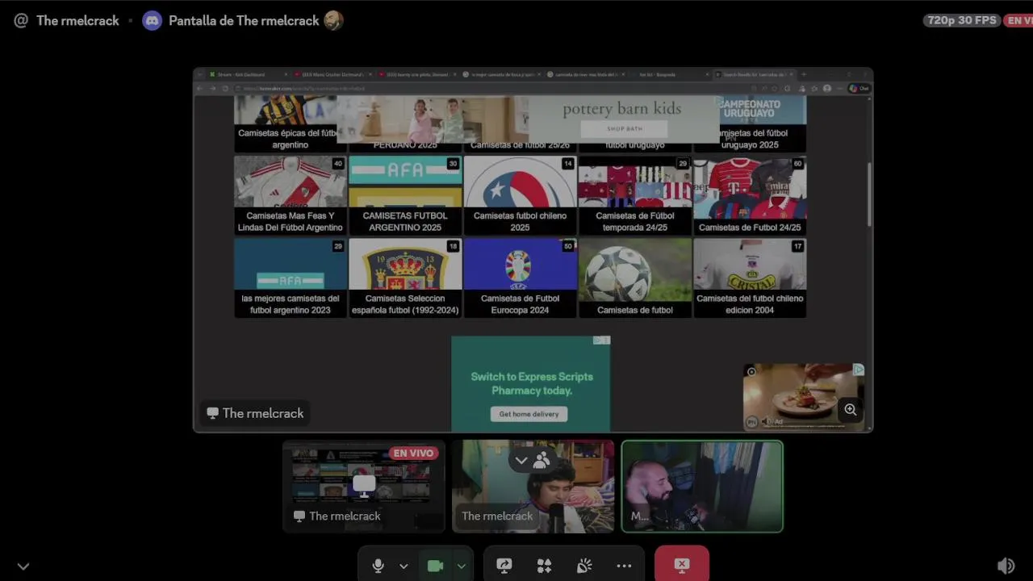The width and height of the screenshot is (1033, 581).
Task: Expand the bottom-left chevron
Action: click(23, 566)
